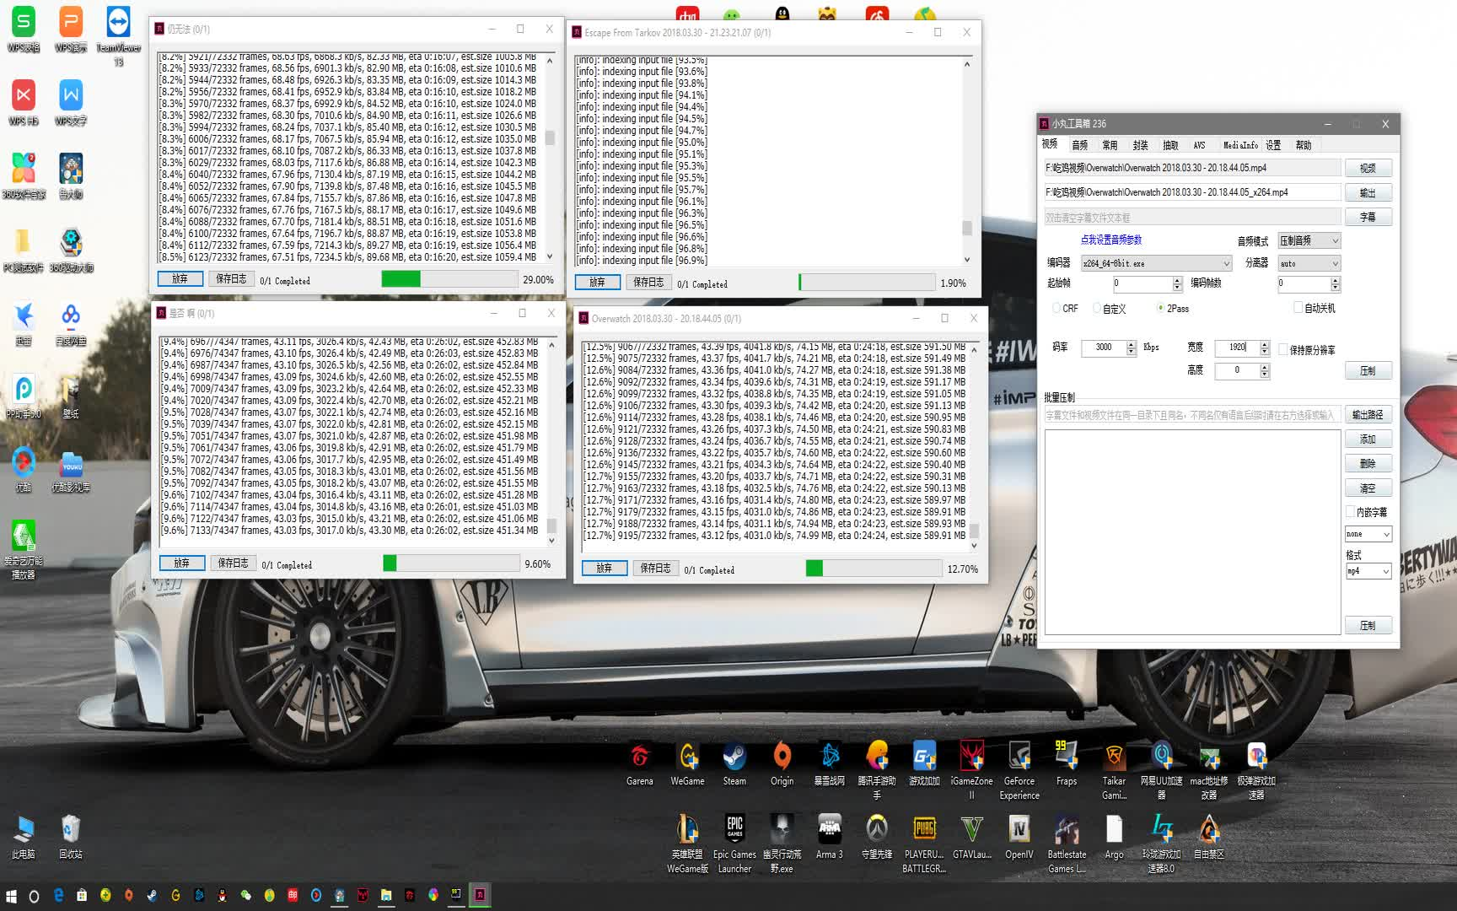This screenshot has width=1457, height=911.
Task: Decrease 高度 with stepper down arrow
Action: click(x=1265, y=375)
